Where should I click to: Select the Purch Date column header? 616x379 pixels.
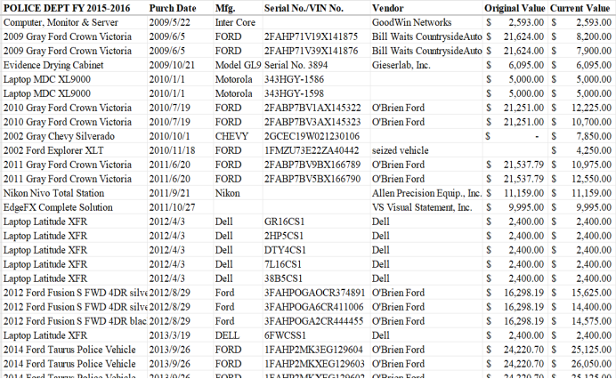[172, 8]
